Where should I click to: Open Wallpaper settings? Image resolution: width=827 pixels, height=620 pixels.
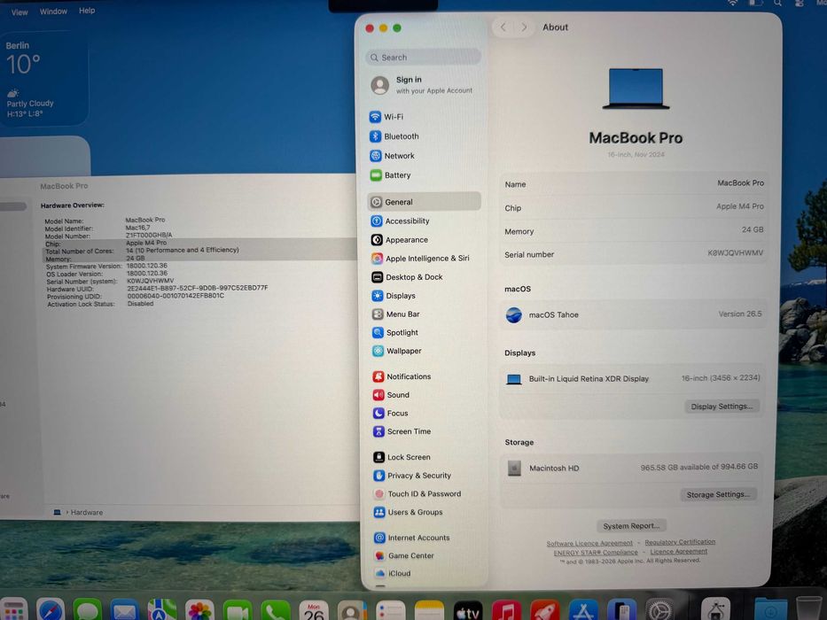[397, 351]
